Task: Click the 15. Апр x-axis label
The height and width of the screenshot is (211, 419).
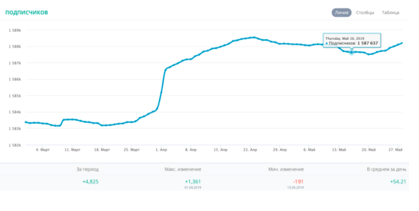Action: tap(220, 150)
